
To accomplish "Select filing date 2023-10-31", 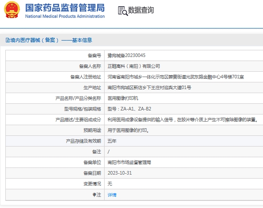I will coord(120,173).
